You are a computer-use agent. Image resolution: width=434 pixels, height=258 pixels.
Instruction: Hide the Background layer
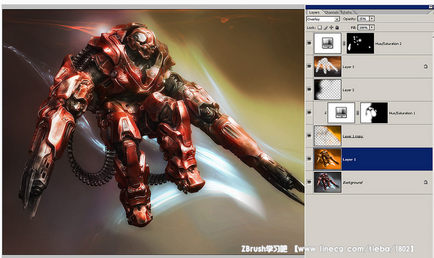[x=309, y=182]
